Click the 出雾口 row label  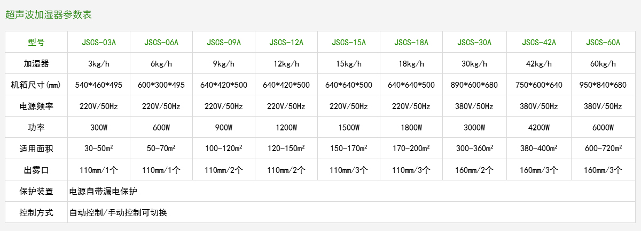point(36,170)
